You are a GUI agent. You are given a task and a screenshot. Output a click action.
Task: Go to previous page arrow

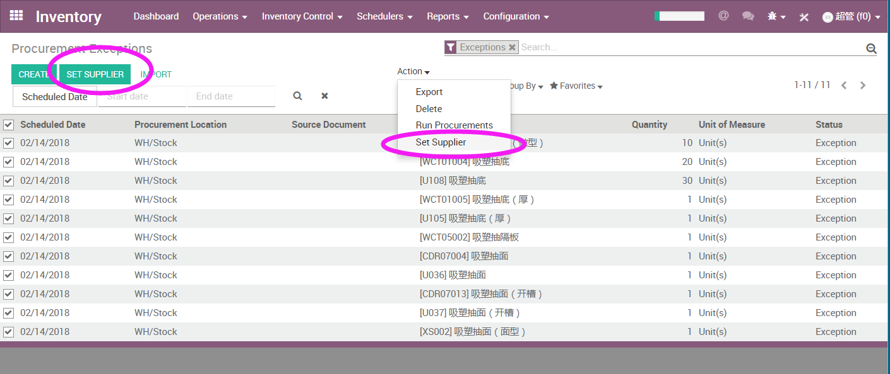(x=844, y=86)
